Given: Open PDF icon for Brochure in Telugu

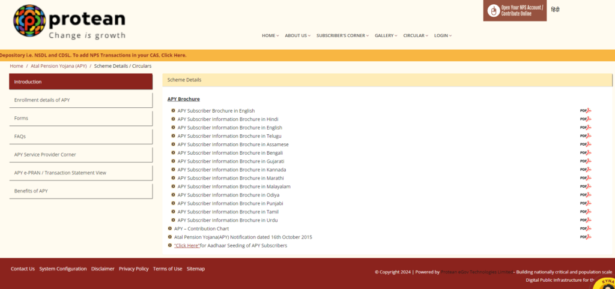Looking at the screenshot, I should coord(585,136).
